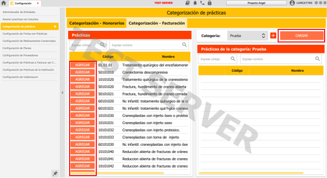Click AGREGAR for code 10101020

click(x=83, y=80)
